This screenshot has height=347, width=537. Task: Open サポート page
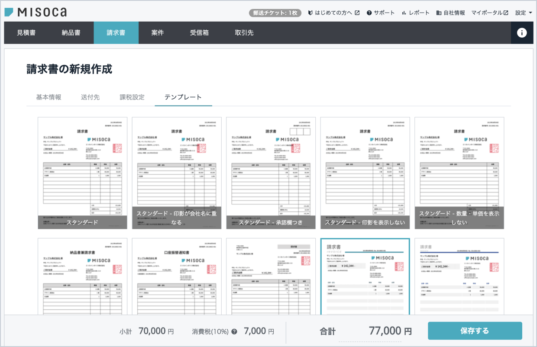(381, 13)
